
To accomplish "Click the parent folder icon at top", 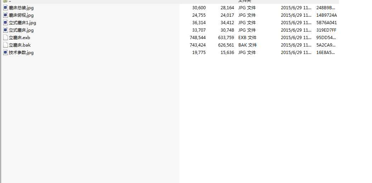I will pos(5,1).
